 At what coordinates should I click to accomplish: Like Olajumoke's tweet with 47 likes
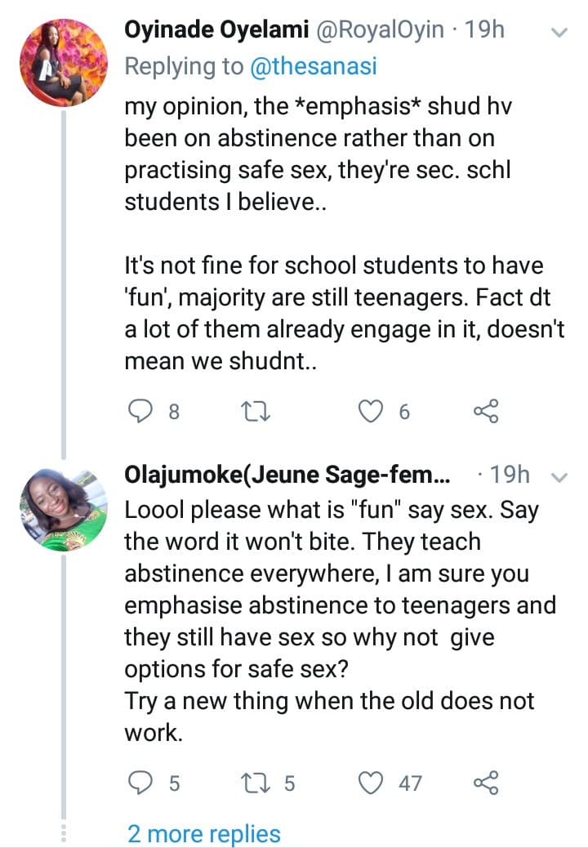click(x=372, y=783)
